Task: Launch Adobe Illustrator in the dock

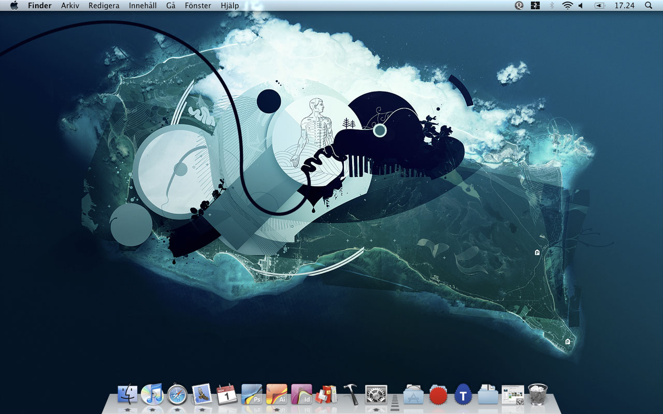Action: pos(277,395)
